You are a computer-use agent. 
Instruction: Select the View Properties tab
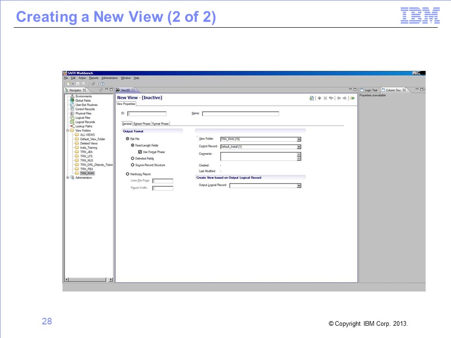pyautogui.click(x=126, y=104)
